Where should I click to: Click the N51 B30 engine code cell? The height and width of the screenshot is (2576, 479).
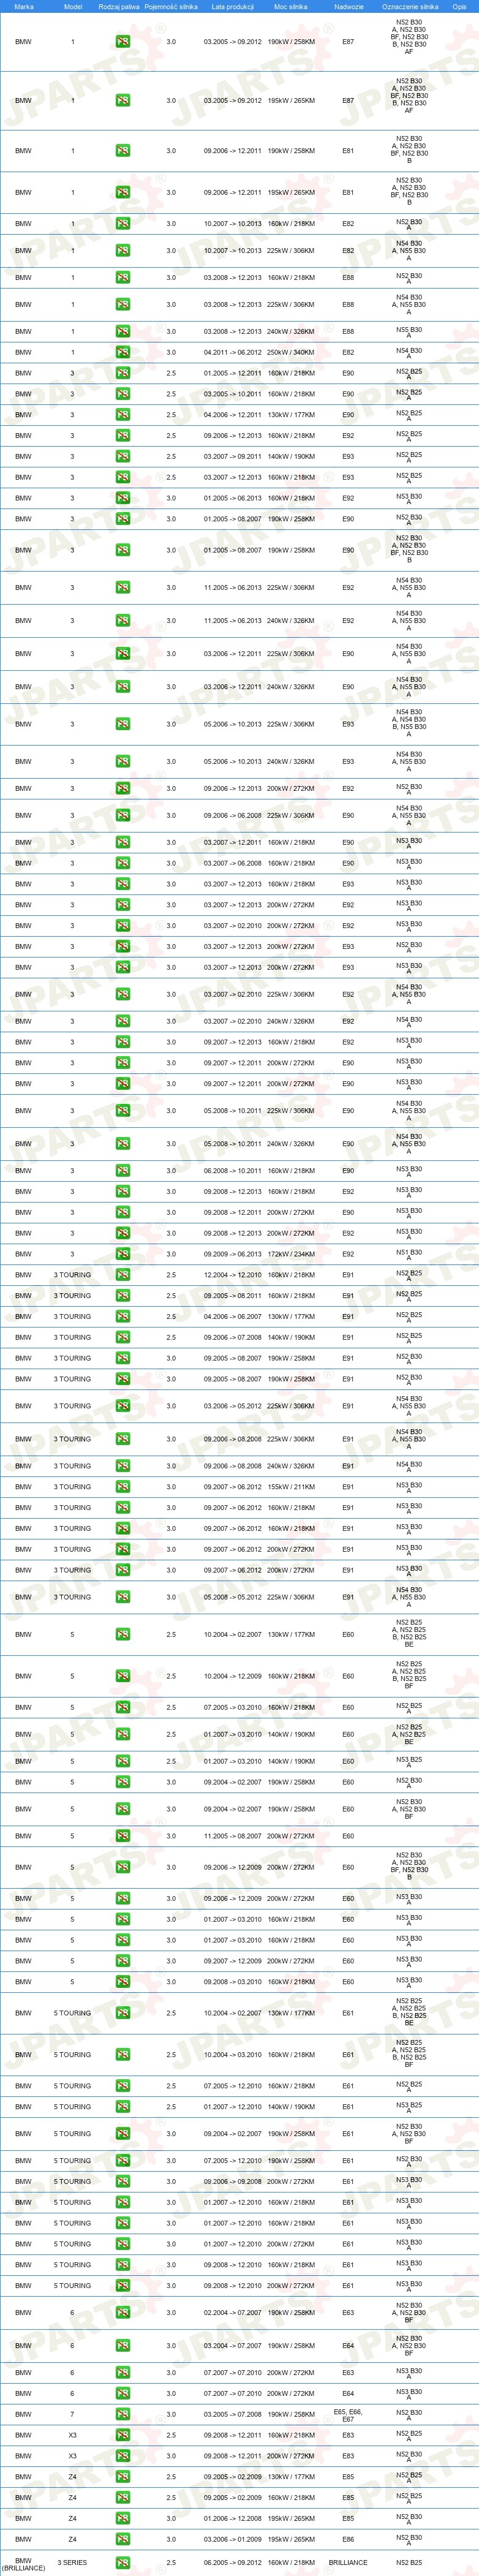click(x=409, y=1254)
